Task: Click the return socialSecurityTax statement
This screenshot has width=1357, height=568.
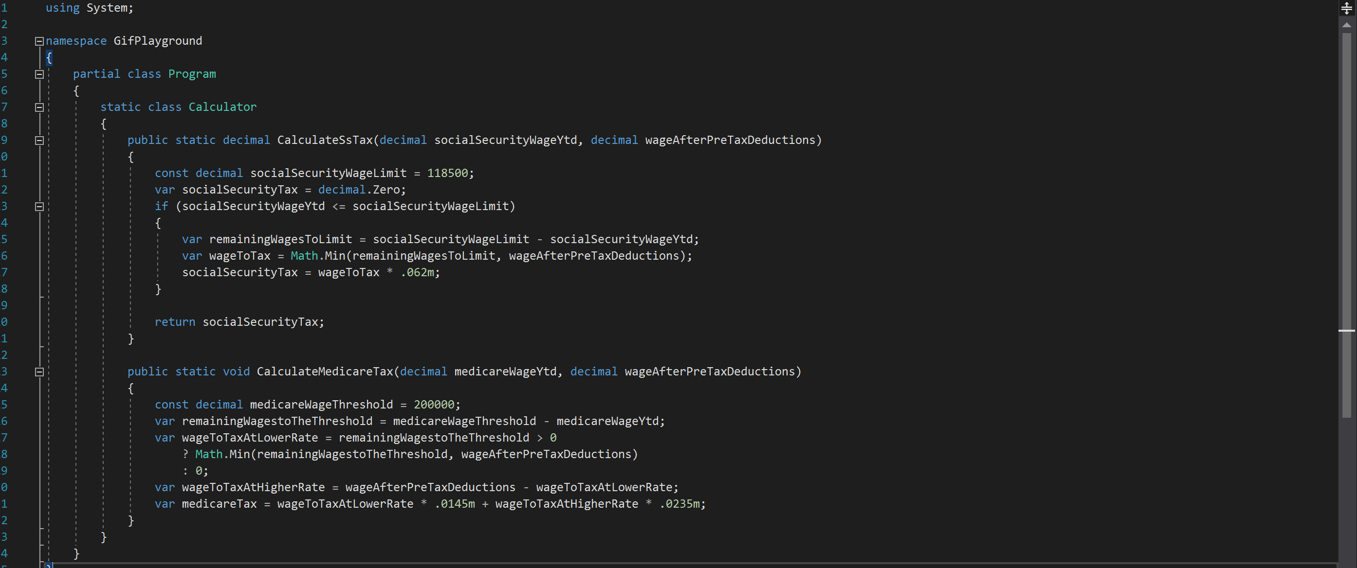Action: 239,321
